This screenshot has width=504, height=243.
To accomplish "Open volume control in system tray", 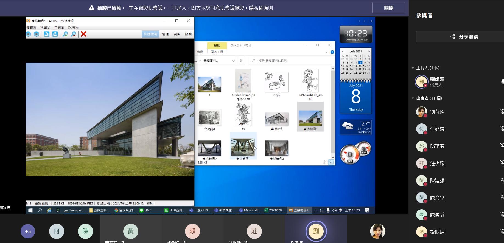I will pyautogui.click(x=334, y=210).
